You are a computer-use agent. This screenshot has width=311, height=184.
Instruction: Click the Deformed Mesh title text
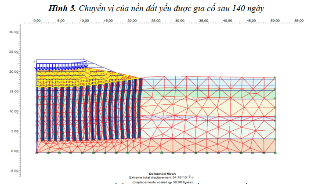coord(155,174)
